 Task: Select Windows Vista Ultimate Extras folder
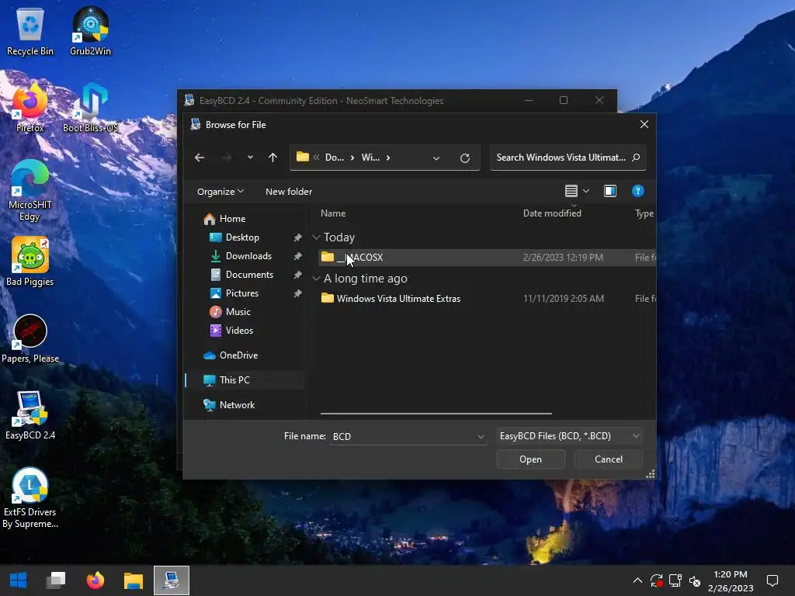(398, 299)
